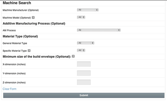Select the Z-dimension text field
This screenshot has height=101, width=167.
[84, 82]
